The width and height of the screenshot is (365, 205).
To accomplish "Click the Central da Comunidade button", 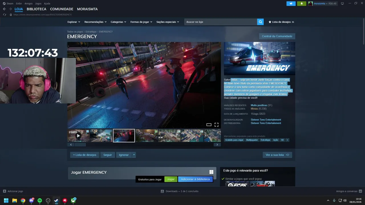I will click(x=277, y=36).
